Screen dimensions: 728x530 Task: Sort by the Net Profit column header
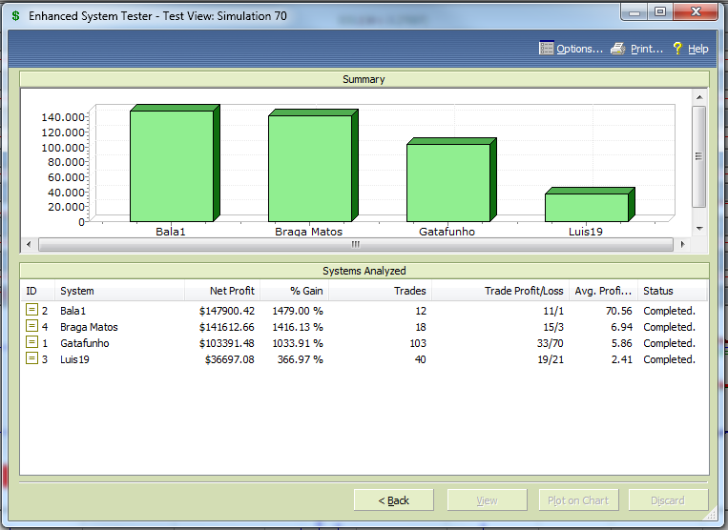[x=222, y=291]
